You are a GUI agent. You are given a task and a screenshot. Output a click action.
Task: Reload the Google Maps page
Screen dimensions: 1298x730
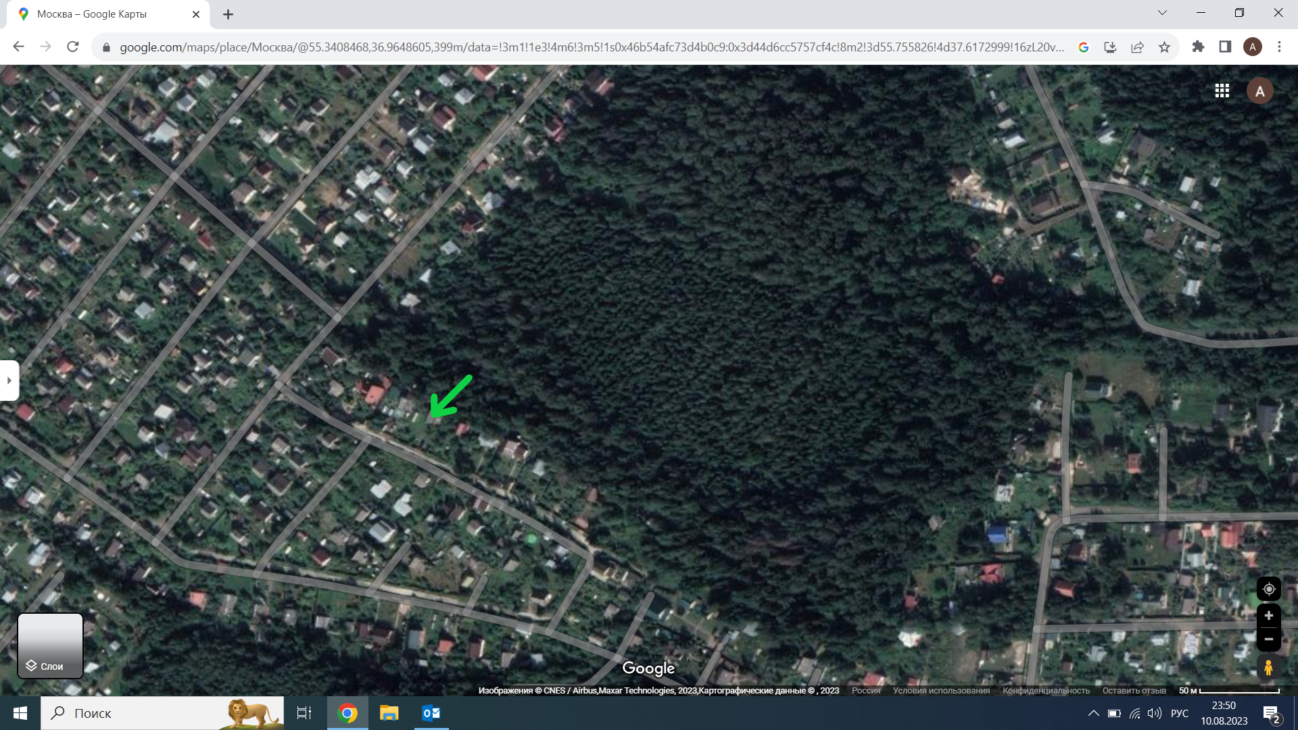(73, 47)
